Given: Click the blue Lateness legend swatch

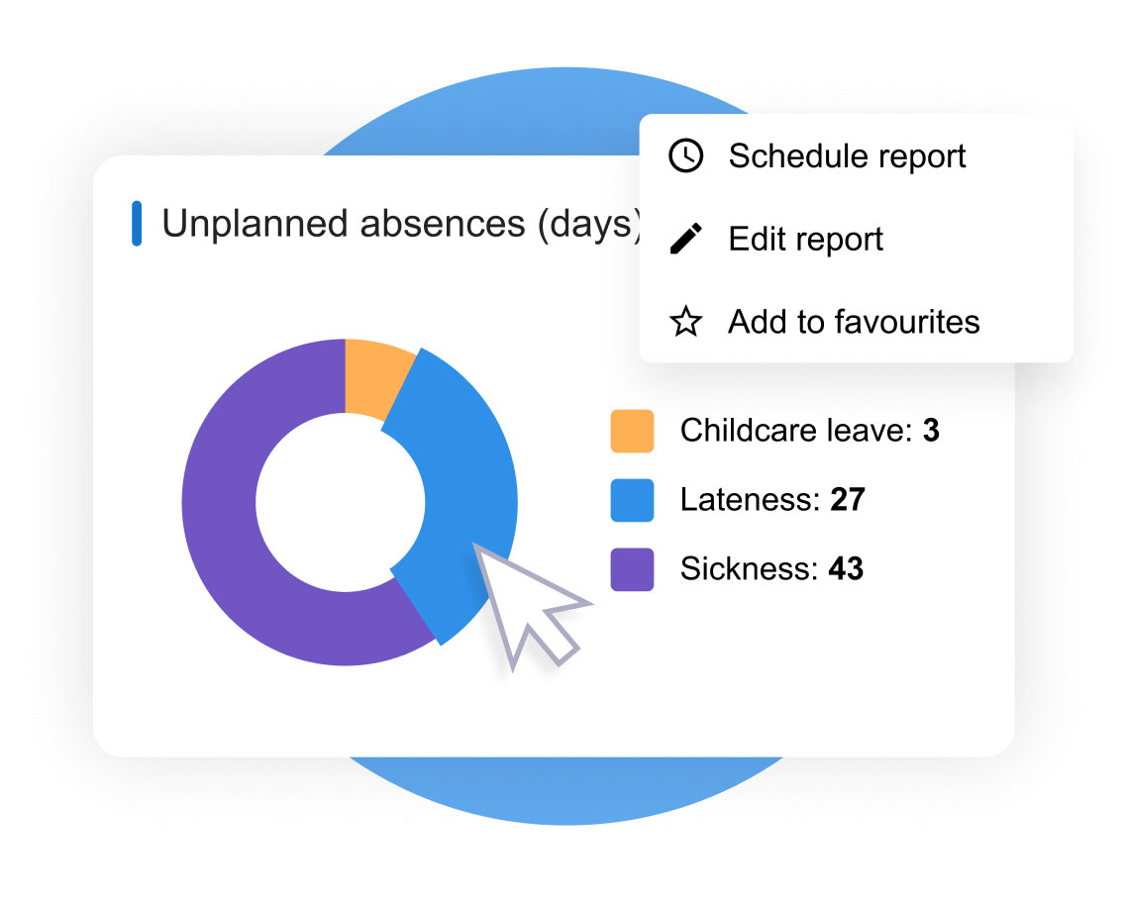Looking at the screenshot, I should point(632,500).
